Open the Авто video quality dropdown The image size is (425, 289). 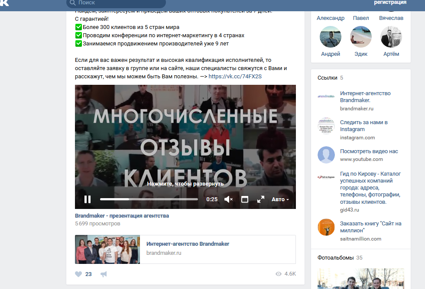280,199
